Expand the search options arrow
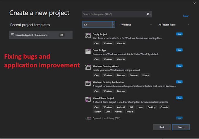Viewport: 199px width, 139px height. click(x=150, y=14)
